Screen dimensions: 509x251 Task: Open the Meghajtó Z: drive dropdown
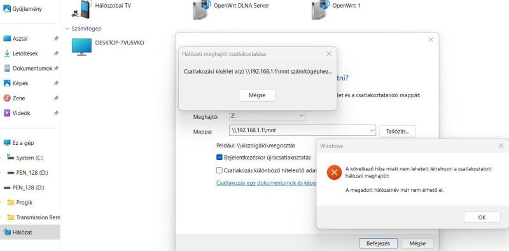pos(267,116)
